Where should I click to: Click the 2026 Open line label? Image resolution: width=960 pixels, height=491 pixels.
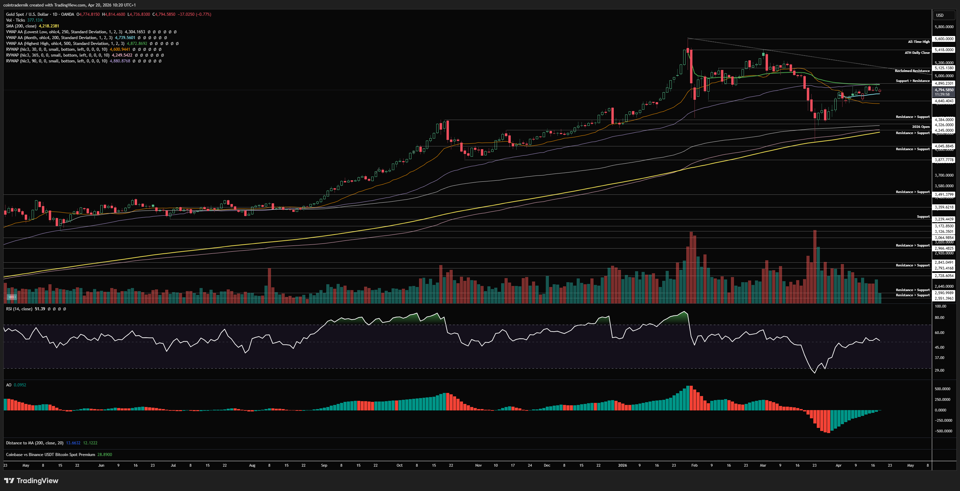click(921, 127)
